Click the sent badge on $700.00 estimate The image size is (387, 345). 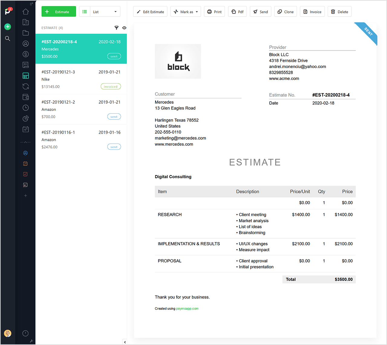point(114,117)
